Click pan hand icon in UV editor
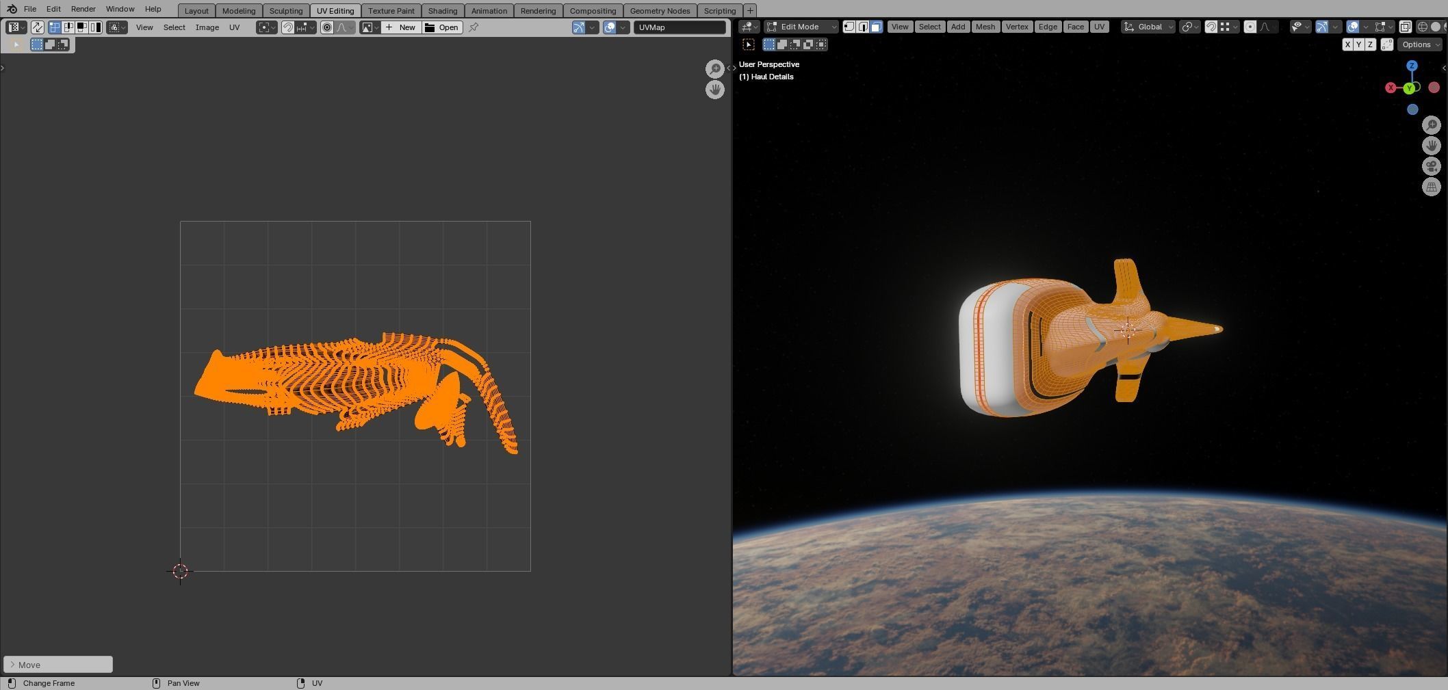 (715, 89)
